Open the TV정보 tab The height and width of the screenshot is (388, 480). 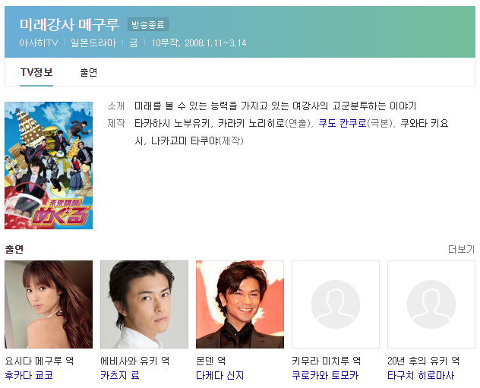tap(36, 73)
